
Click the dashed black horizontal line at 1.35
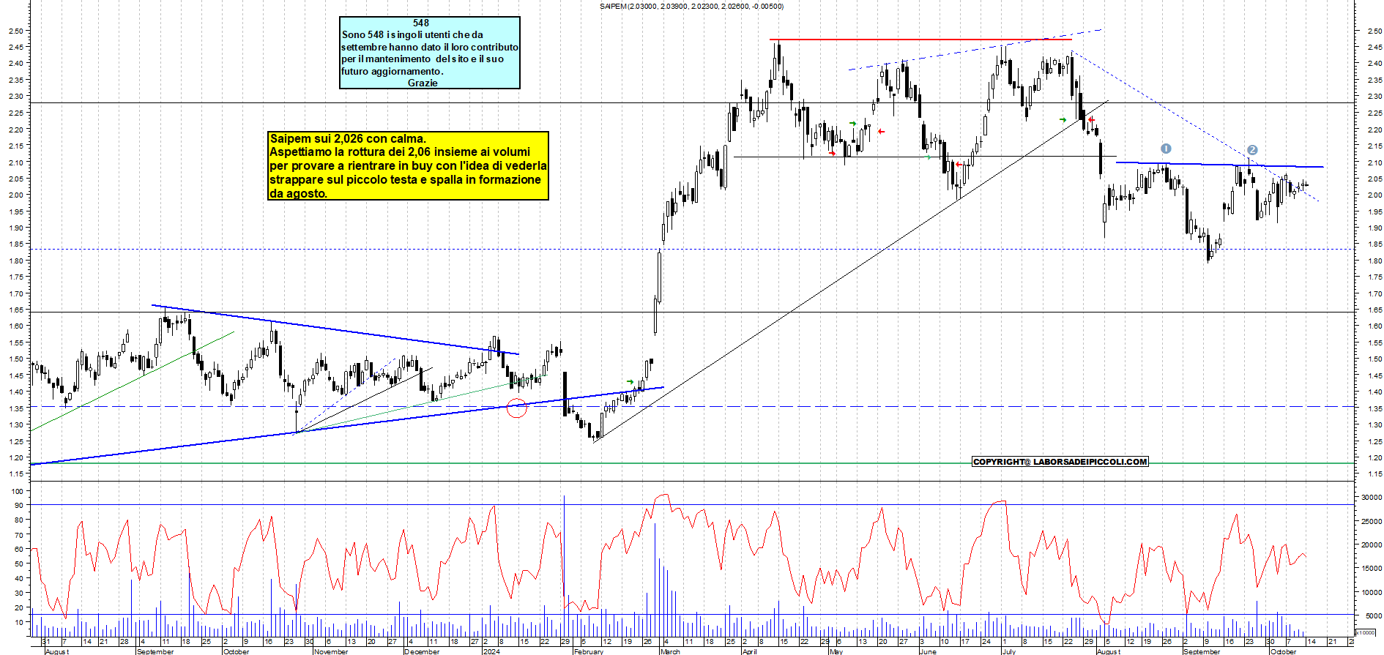[x=692, y=406]
